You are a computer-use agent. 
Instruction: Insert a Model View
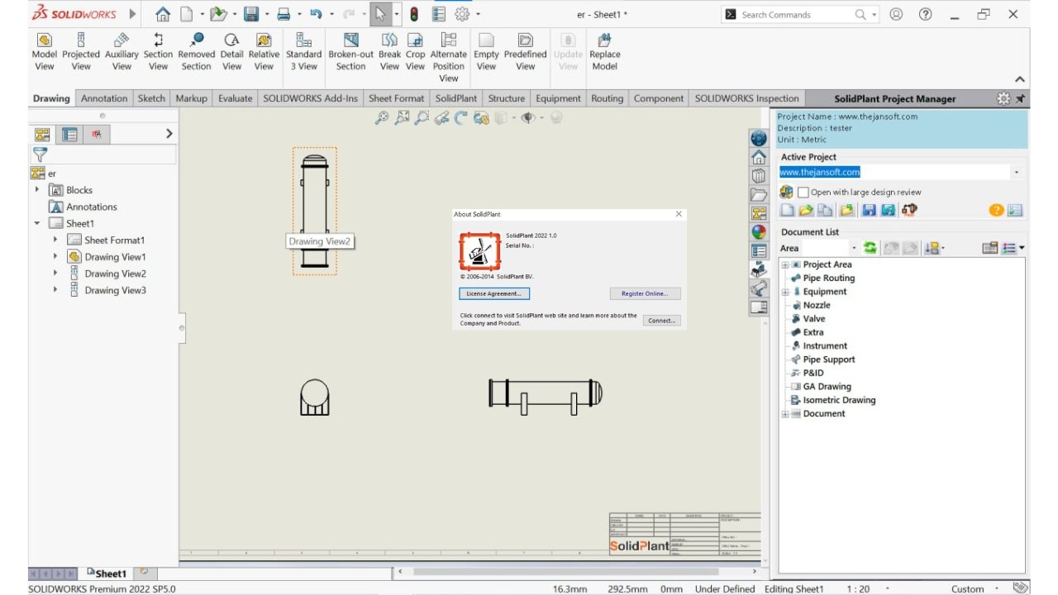[45, 51]
